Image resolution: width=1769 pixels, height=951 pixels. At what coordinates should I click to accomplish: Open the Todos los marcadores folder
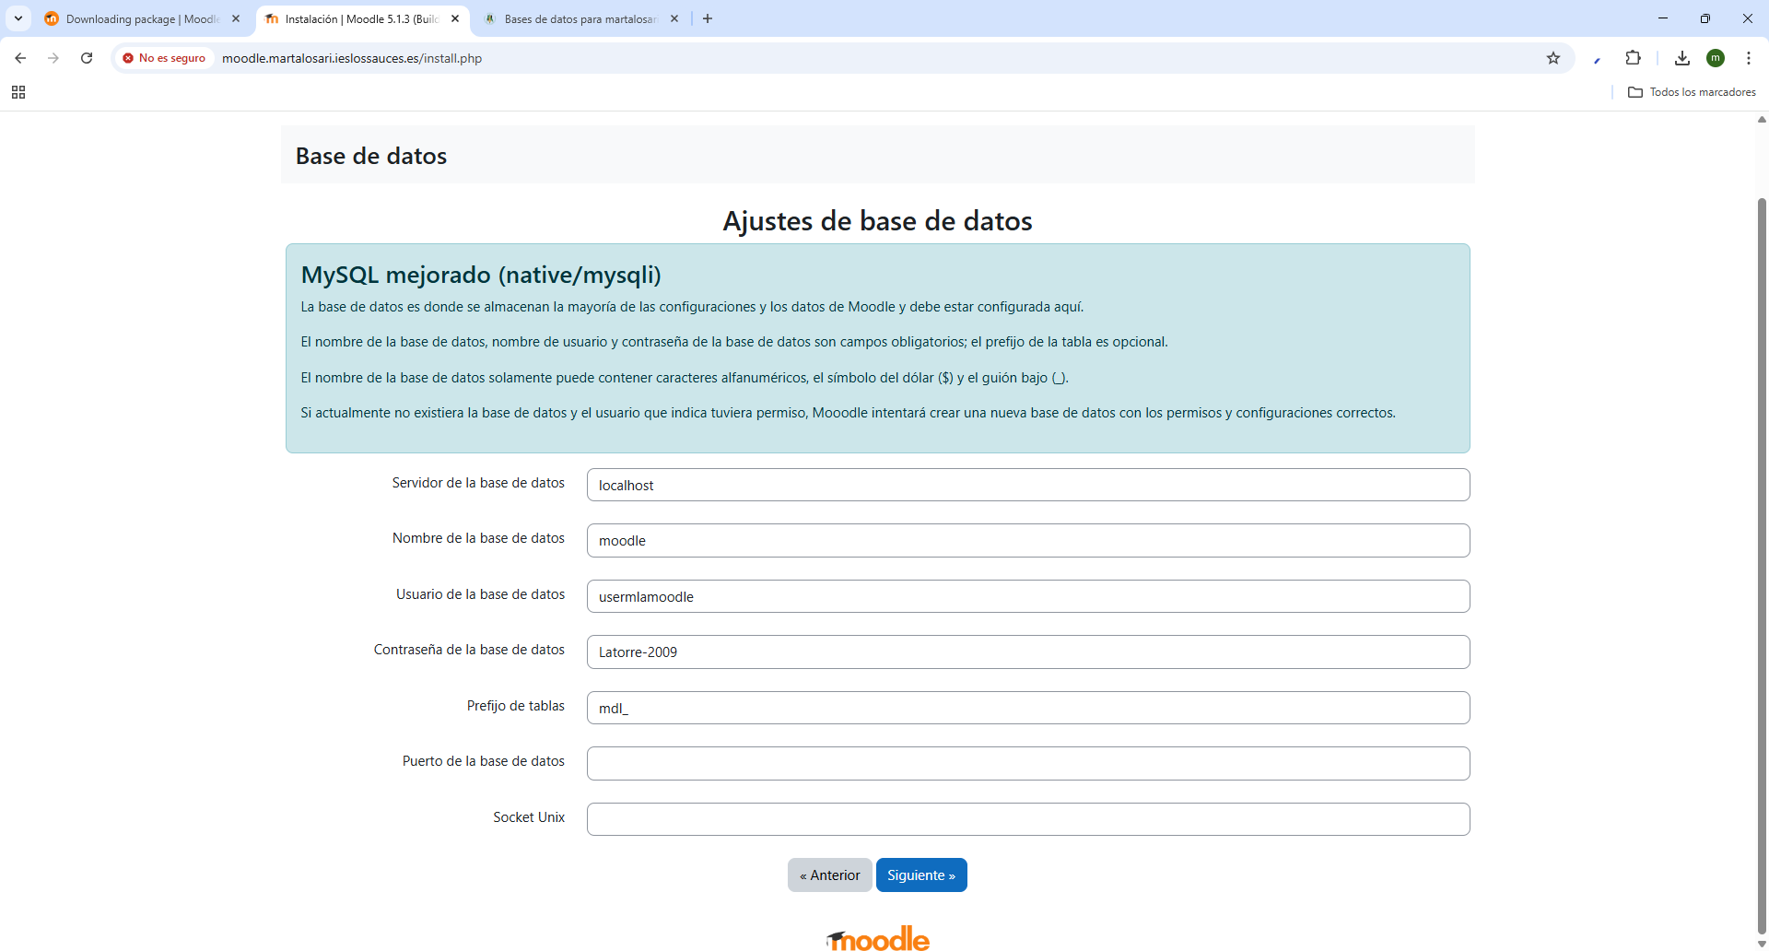point(1692,92)
